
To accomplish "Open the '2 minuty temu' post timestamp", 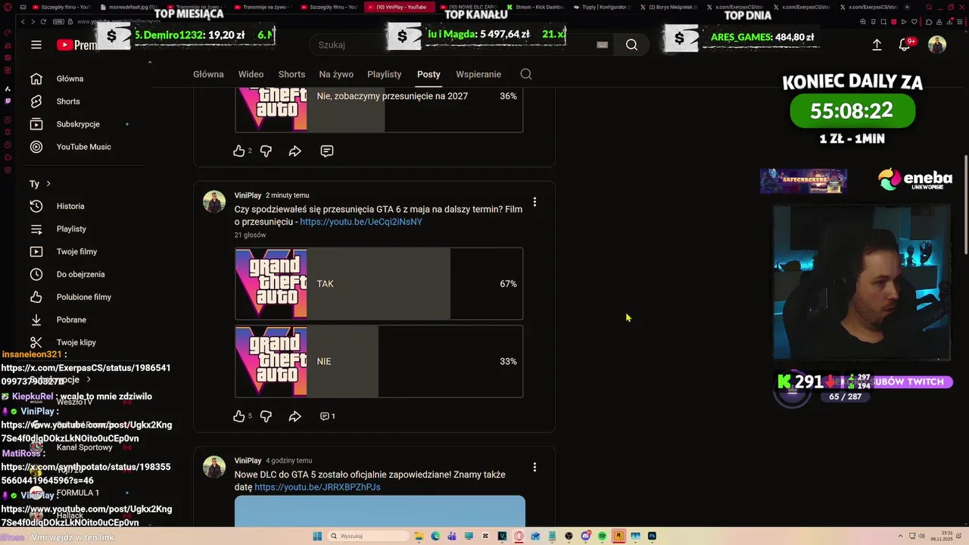I will coord(287,195).
